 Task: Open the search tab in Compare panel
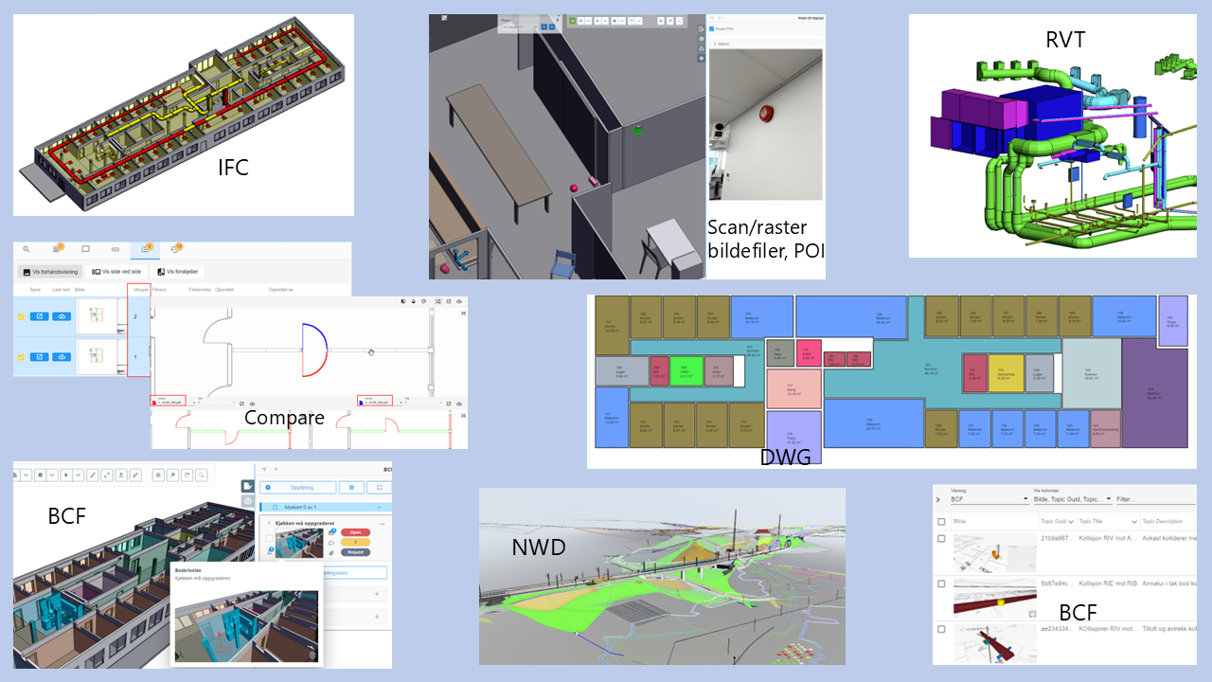pos(26,249)
